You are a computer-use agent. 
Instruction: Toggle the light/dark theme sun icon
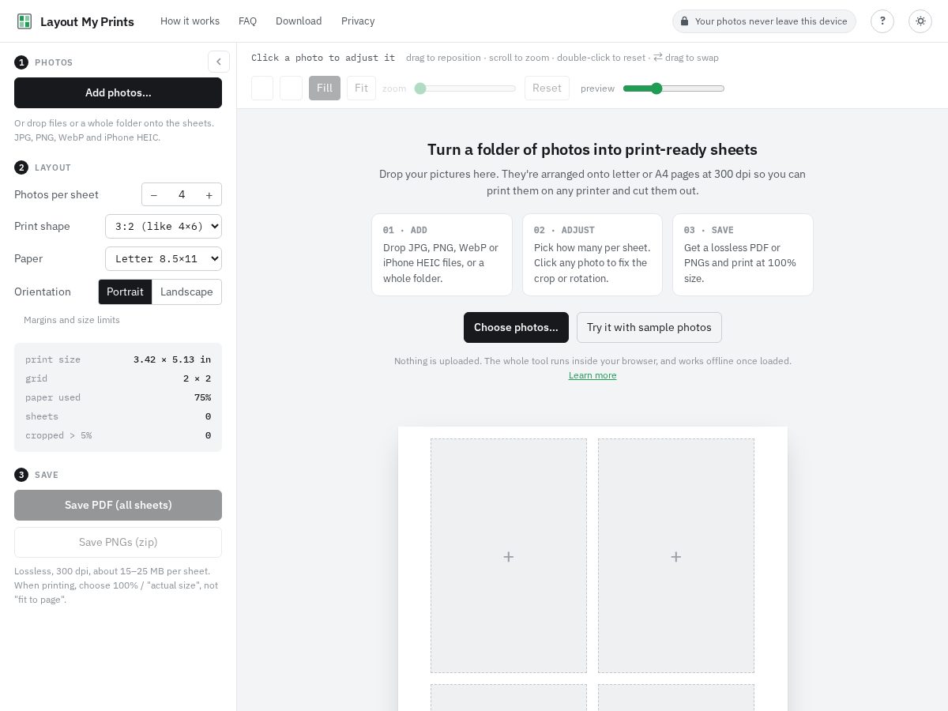[920, 21]
